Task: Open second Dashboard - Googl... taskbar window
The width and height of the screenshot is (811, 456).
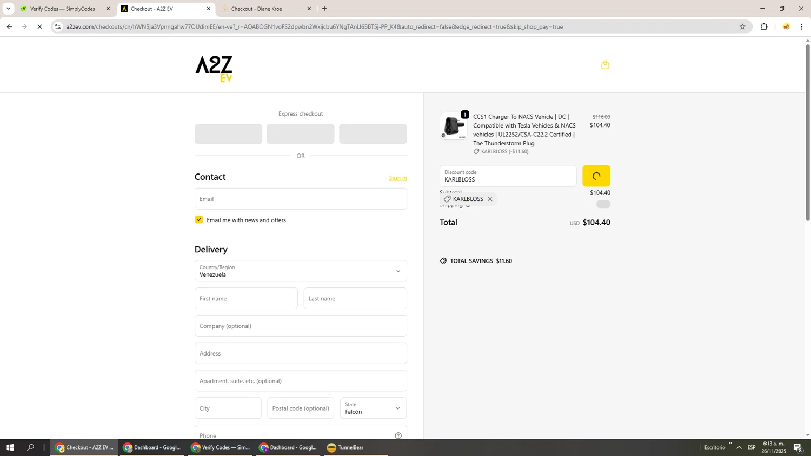Action: 289,447
